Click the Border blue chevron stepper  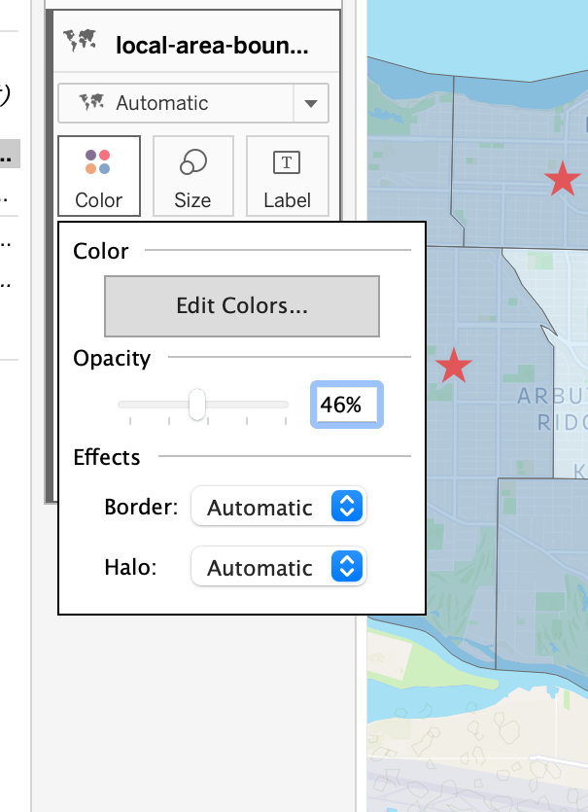347,507
